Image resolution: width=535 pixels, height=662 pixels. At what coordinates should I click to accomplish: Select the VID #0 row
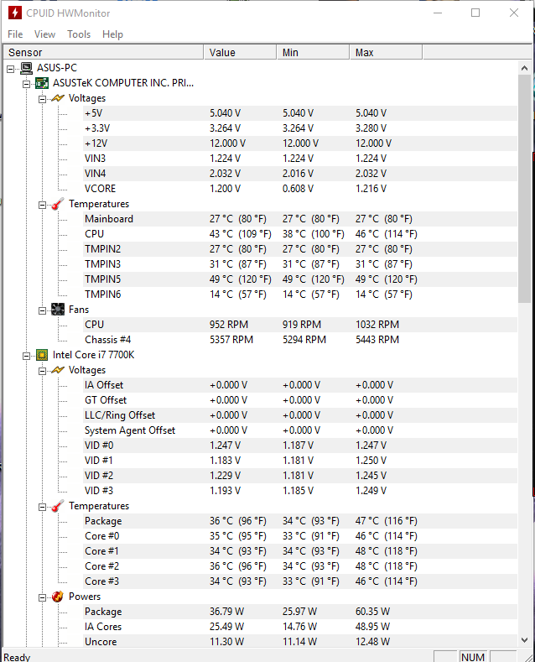300,446
